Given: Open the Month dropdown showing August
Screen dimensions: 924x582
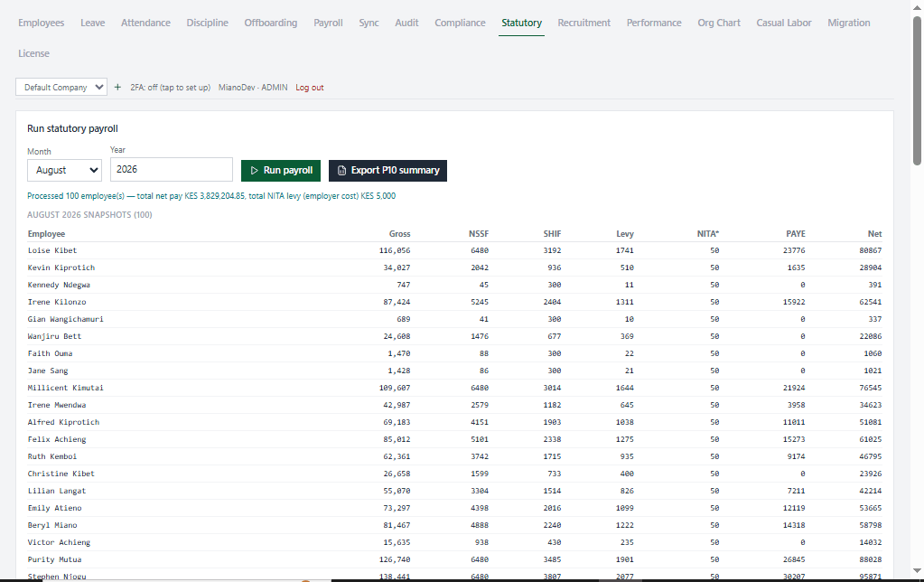Looking at the screenshot, I should click(x=64, y=171).
